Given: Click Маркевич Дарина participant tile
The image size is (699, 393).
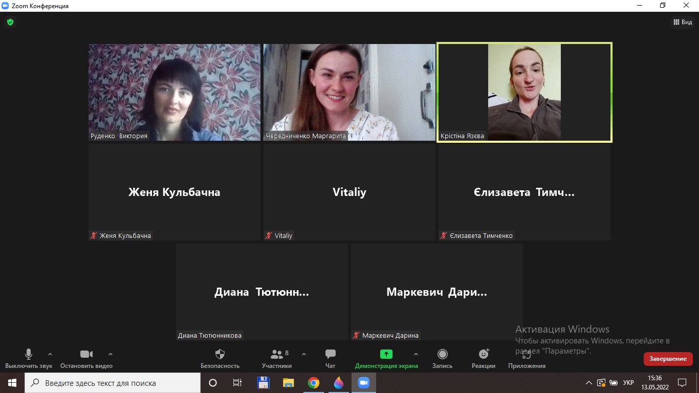Looking at the screenshot, I should click(437, 292).
